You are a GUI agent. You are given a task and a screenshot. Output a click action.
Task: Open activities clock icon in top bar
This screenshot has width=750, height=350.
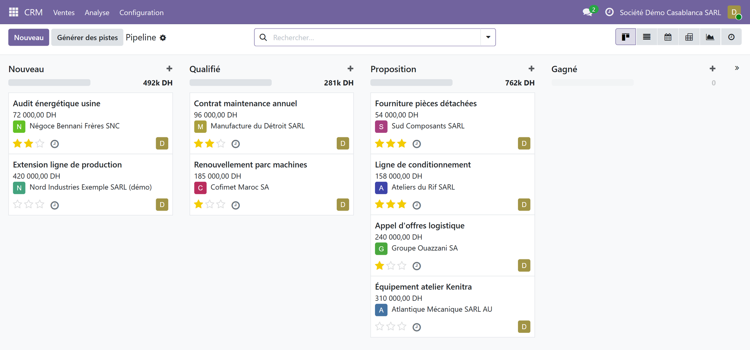click(609, 12)
